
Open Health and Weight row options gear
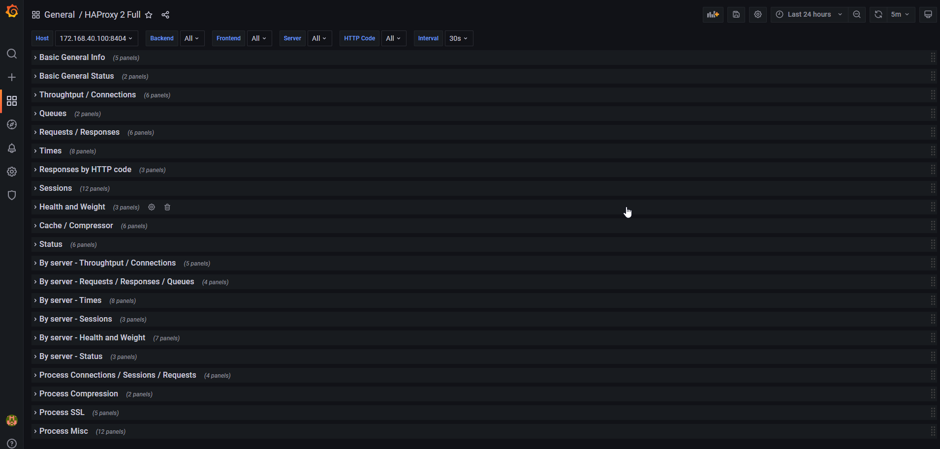point(152,207)
